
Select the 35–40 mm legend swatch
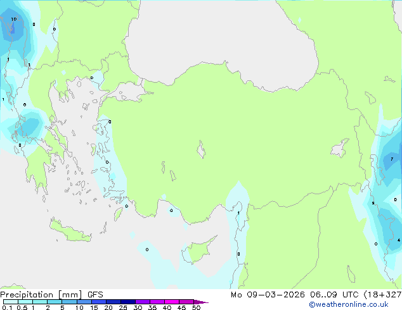click(157, 302)
